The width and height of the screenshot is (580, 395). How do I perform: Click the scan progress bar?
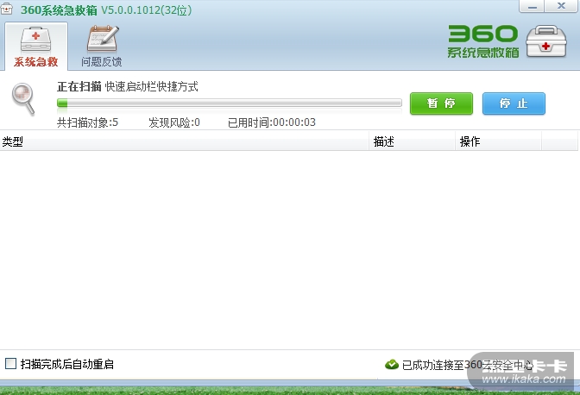pos(230,103)
